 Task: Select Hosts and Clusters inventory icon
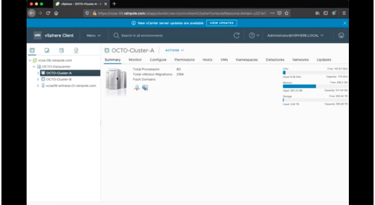32,50
